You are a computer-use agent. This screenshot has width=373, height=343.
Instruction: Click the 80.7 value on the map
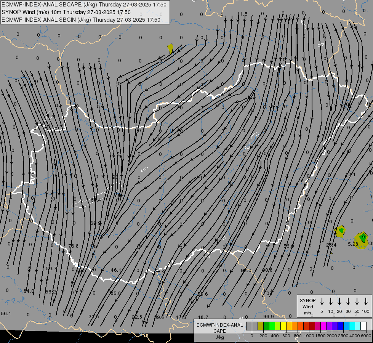point(51,269)
